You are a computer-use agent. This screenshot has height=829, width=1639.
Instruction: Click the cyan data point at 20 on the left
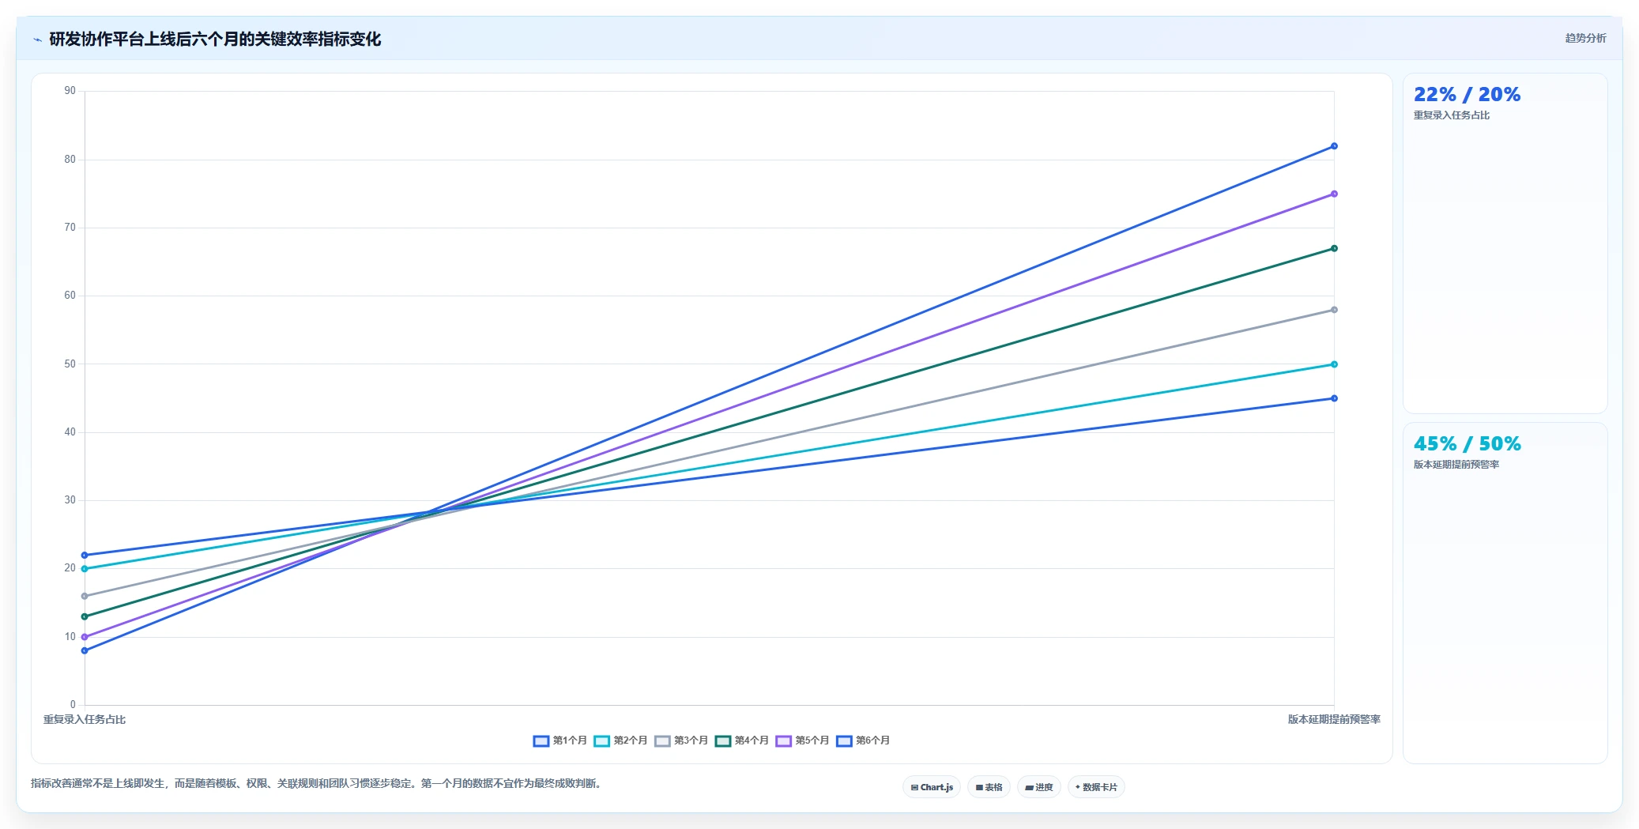click(x=85, y=569)
